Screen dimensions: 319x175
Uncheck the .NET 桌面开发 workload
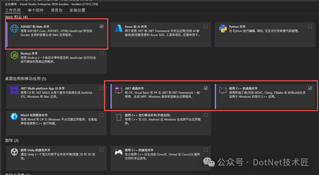click(206, 88)
